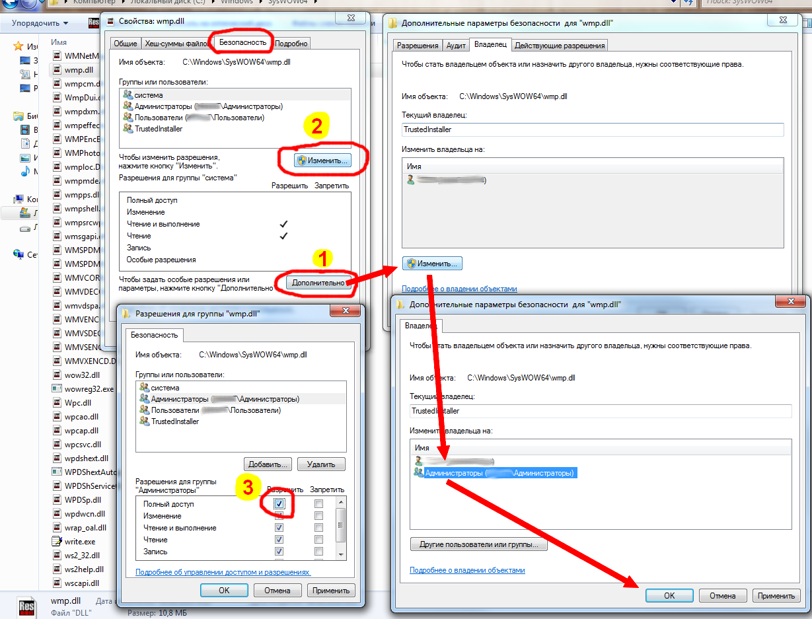The image size is (812, 619).
Task: Toggle Allow checkbox for Запись
Action: [x=279, y=552]
